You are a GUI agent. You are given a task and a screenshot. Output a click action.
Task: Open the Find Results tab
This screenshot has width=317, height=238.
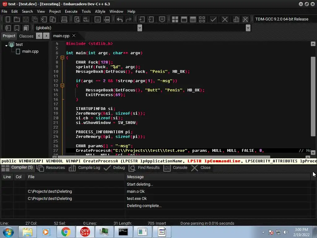tap(144, 168)
